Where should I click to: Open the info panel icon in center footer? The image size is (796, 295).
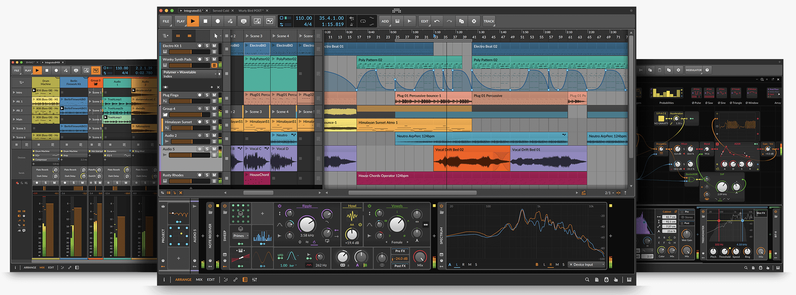click(164, 280)
